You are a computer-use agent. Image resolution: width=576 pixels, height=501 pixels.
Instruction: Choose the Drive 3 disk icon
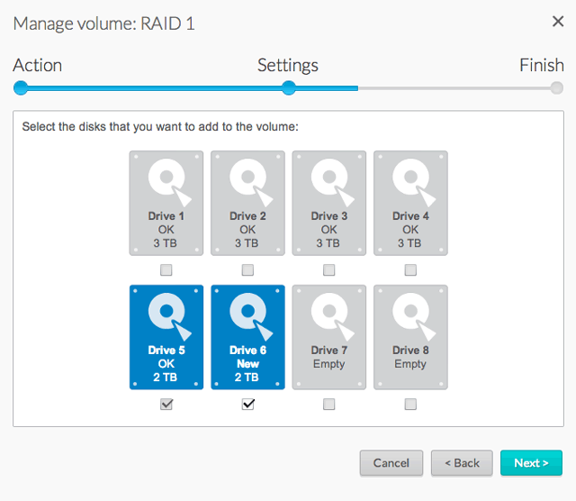(x=329, y=203)
